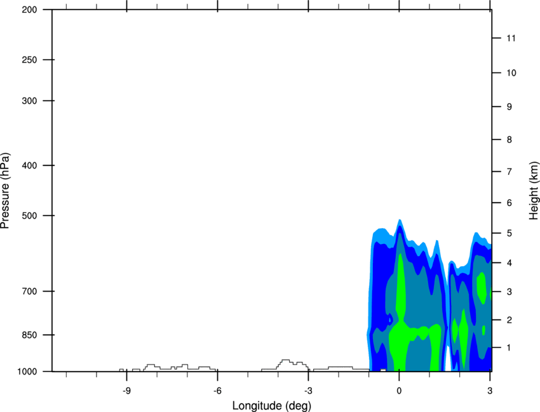
Task: Click longitude tick label '0'
Action: coord(399,391)
